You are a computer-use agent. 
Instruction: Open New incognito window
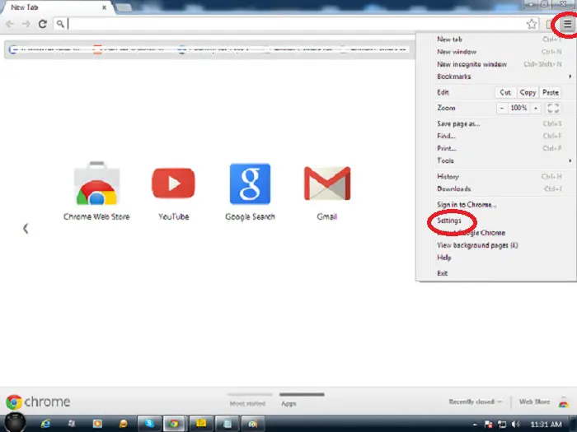click(495, 64)
